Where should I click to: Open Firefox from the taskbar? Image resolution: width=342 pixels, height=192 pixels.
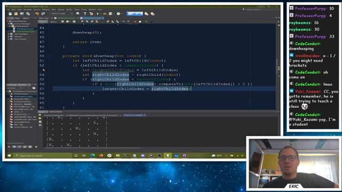[101, 156]
